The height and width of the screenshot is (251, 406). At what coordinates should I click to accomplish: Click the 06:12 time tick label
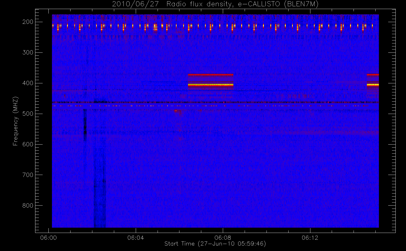(x=310, y=238)
